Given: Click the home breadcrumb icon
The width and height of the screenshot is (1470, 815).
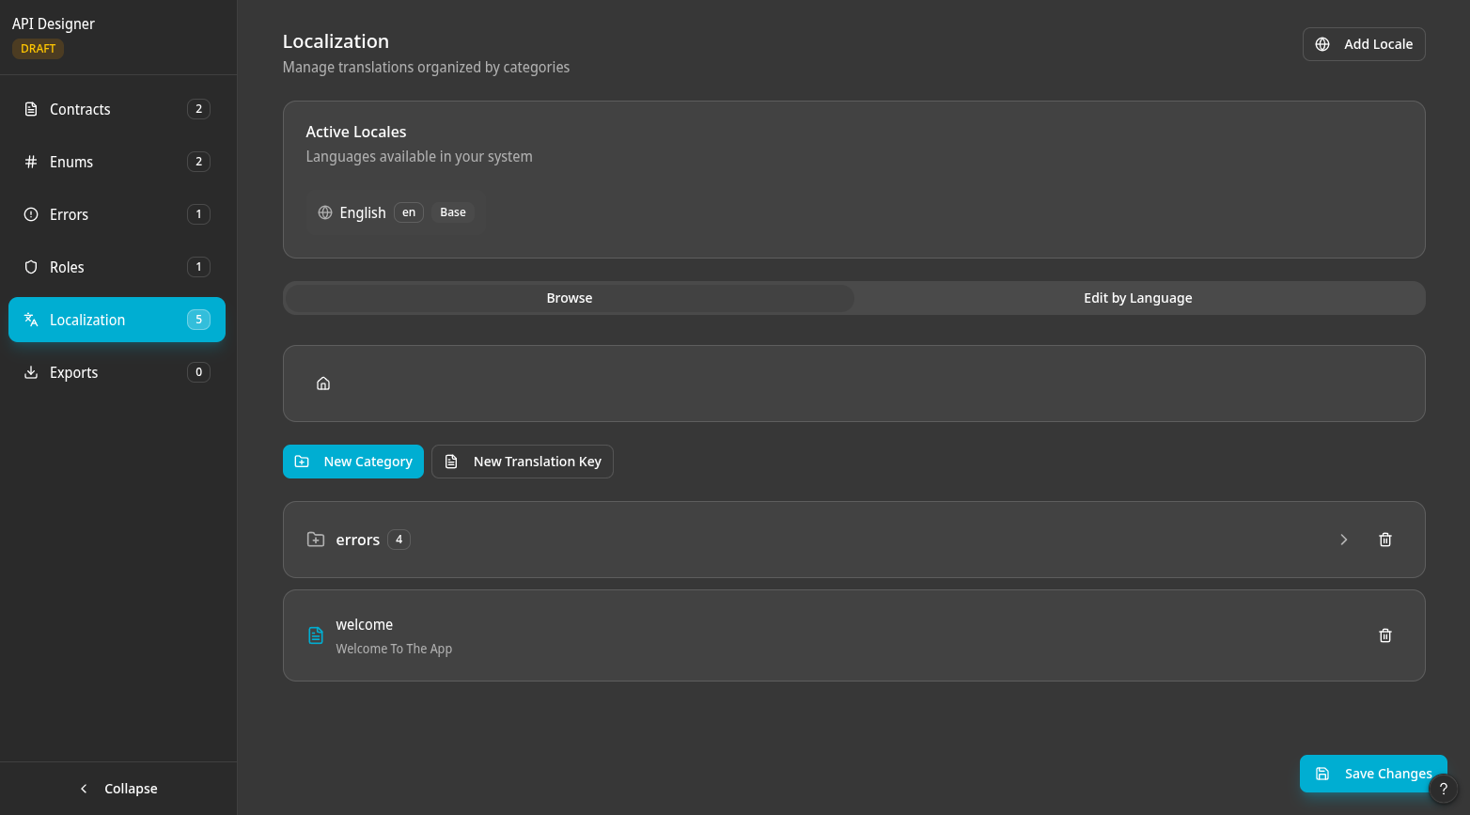Looking at the screenshot, I should [323, 384].
